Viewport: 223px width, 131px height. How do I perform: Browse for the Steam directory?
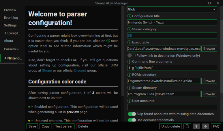pos(209,94)
